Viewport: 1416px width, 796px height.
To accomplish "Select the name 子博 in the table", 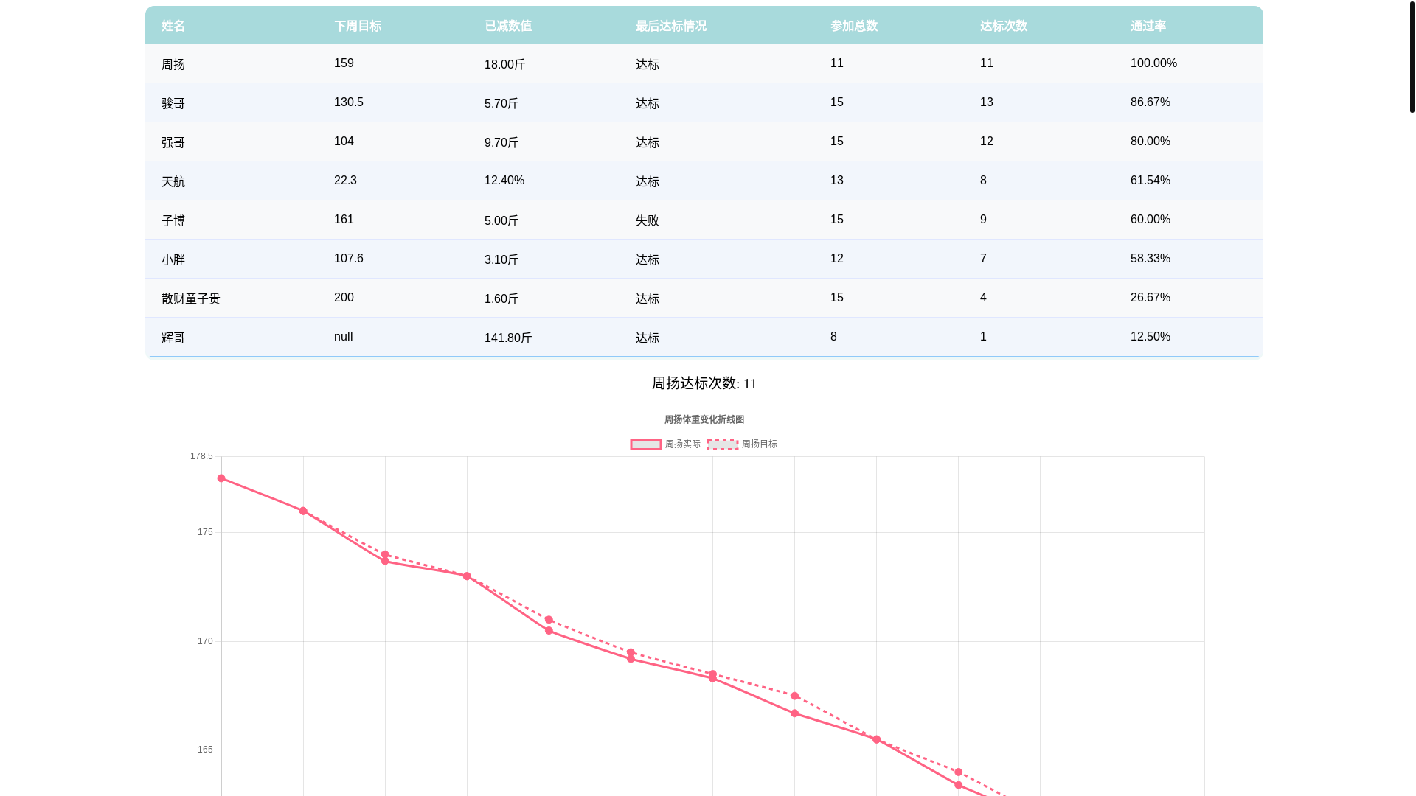I will tap(173, 221).
